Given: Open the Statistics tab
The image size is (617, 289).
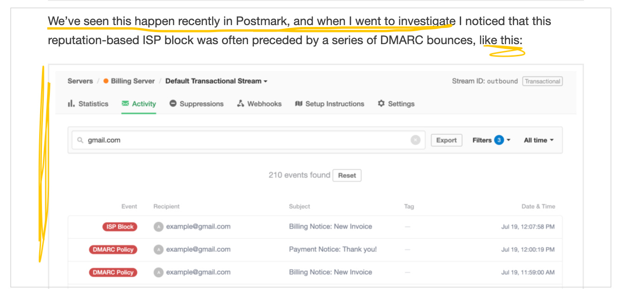Looking at the screenshot, I should (x=88, y=104).
